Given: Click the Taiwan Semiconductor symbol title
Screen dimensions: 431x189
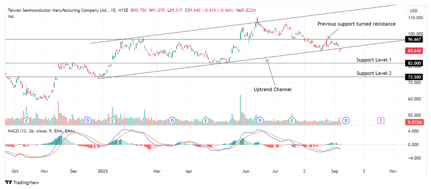Looking at the screenshot, I should [58, 10].
